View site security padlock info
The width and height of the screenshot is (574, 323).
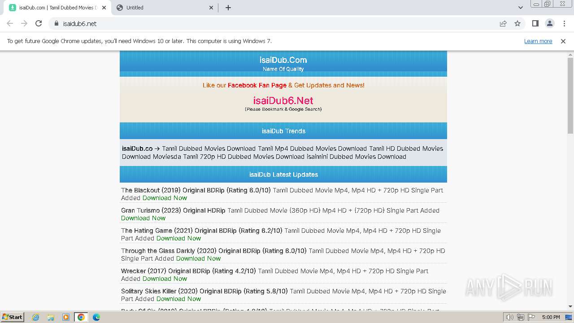(x=57, y=24)
